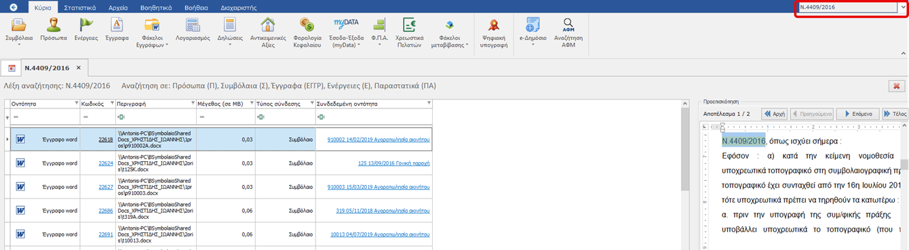Go to next result with Επόμενο
The width and height of the screenshot is (909, 250).
[857, 114]
